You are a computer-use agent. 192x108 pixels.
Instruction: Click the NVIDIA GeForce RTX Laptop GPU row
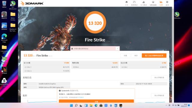coord(46,87)
